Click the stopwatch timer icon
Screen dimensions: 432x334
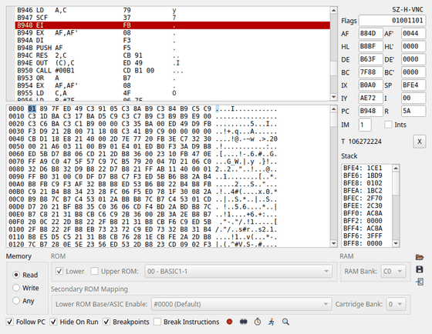(x=258, y=322)
